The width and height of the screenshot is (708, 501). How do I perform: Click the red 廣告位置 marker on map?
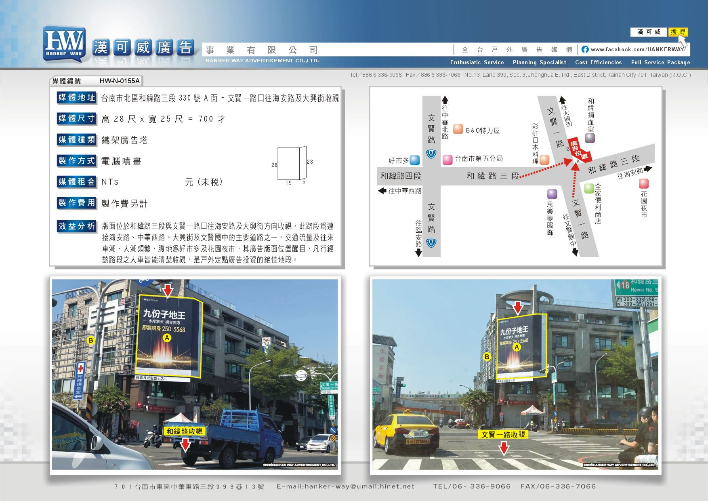580,150
